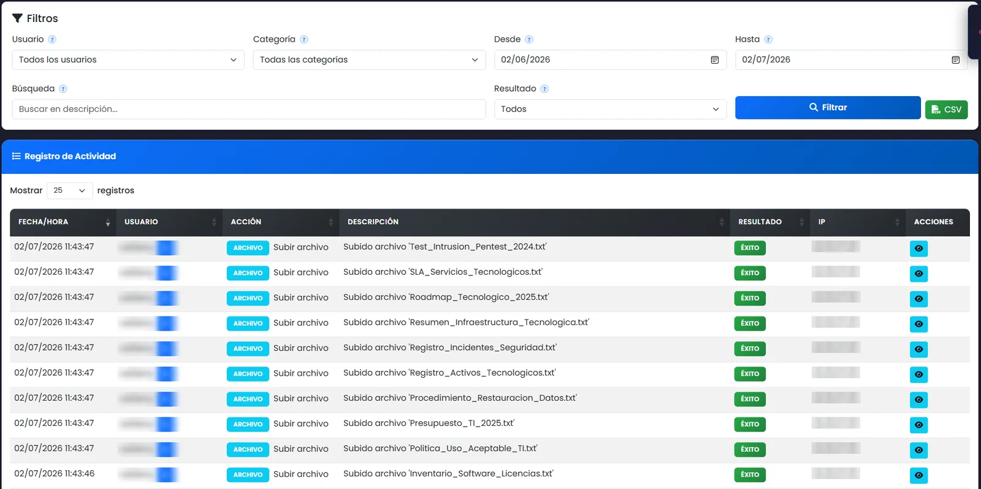
Task: Click help icon next to Resultado label
Action: coord(544,89)
